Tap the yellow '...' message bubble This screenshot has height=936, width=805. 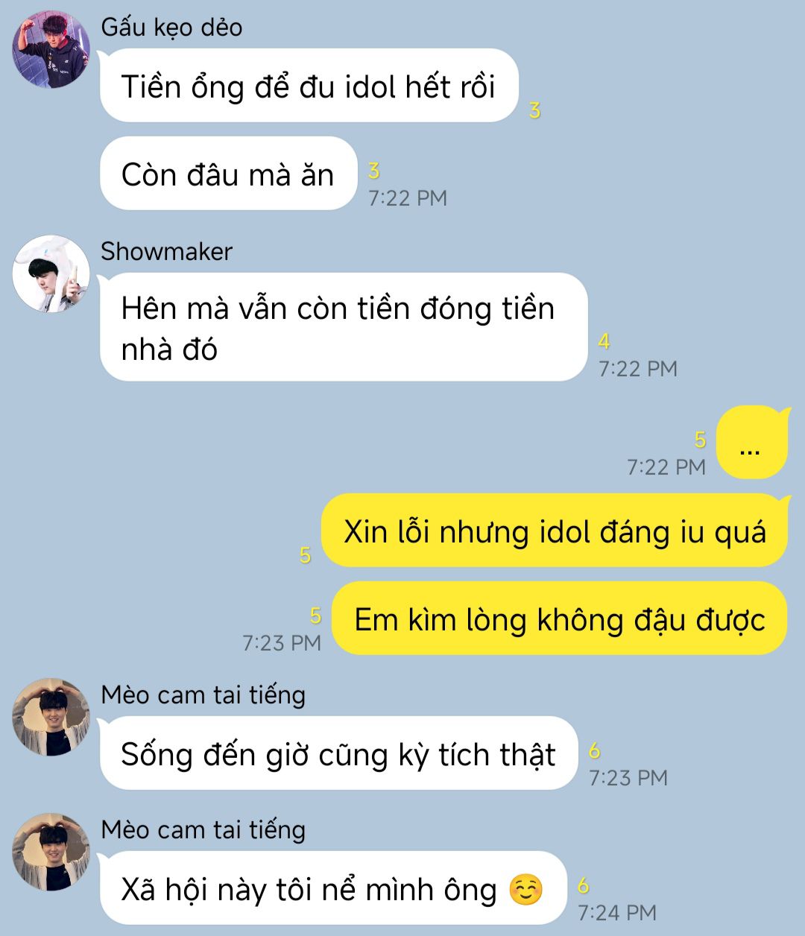[x=751, y=443]
